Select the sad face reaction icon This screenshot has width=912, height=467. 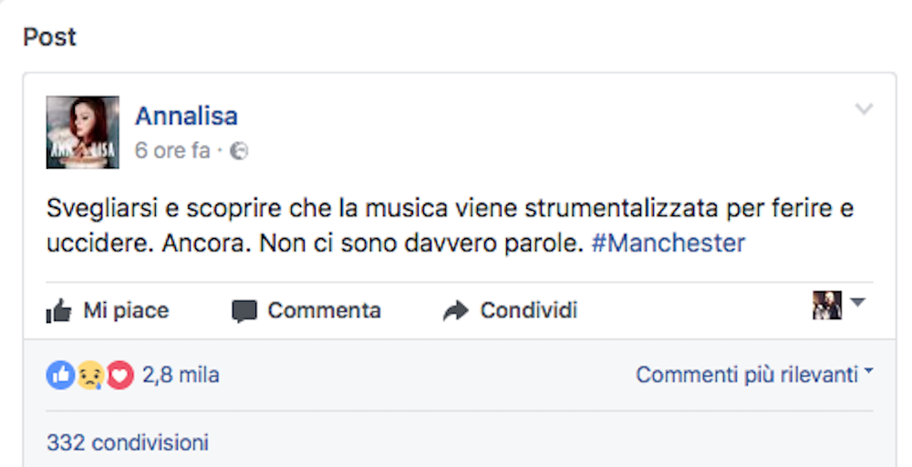89,375
